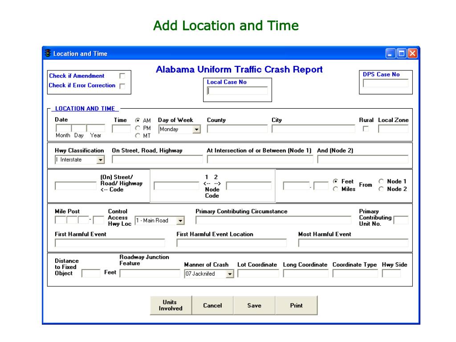Open the Hwy Classification dropdown
This screenshot has width=456, height=342.
[100, 160]
